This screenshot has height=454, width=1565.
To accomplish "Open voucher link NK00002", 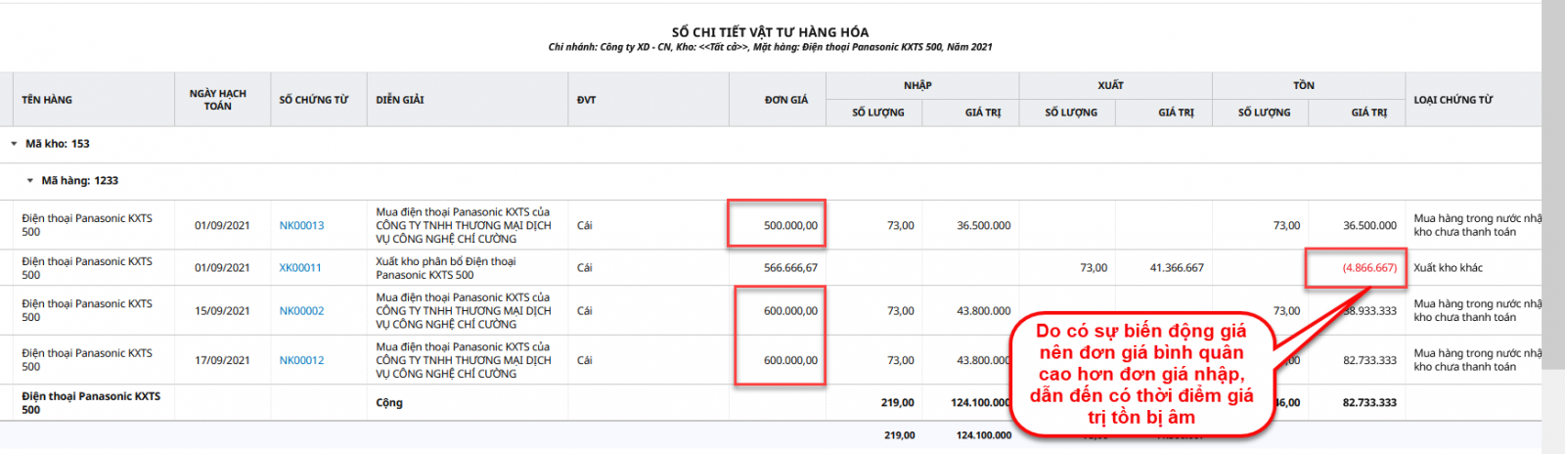I will pyautogui.click(x=301, y=311).
